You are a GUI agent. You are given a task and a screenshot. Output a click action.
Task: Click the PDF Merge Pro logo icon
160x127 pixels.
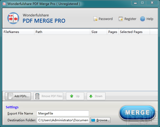[13, 18]
